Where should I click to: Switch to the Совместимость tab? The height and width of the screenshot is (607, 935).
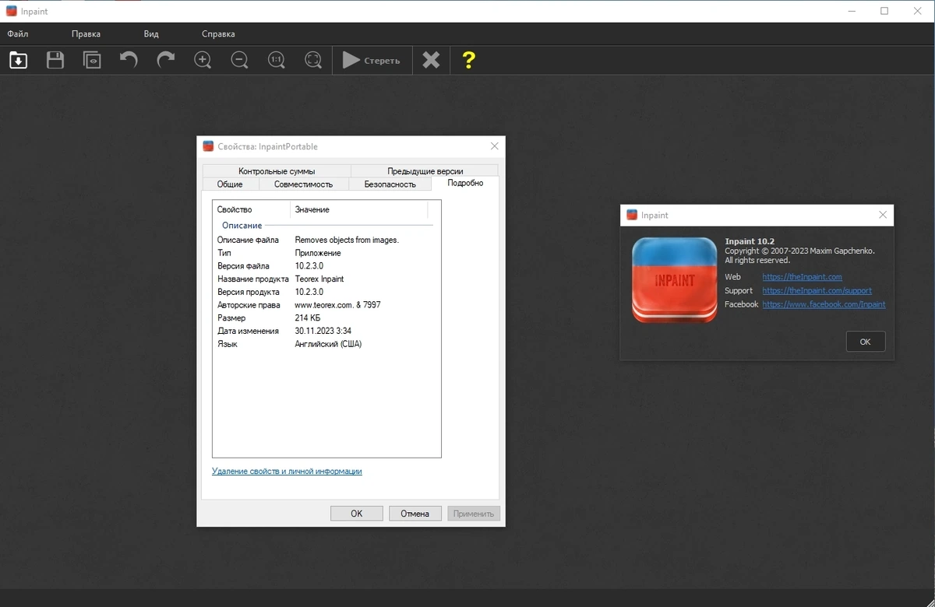[x=303, y=184]
